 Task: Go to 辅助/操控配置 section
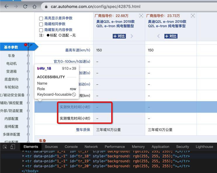(x=11, y=103)
